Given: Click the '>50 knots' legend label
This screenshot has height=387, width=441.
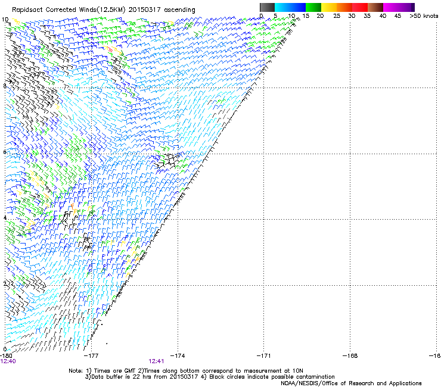Looking at the screenshot, I should (424, 16).
